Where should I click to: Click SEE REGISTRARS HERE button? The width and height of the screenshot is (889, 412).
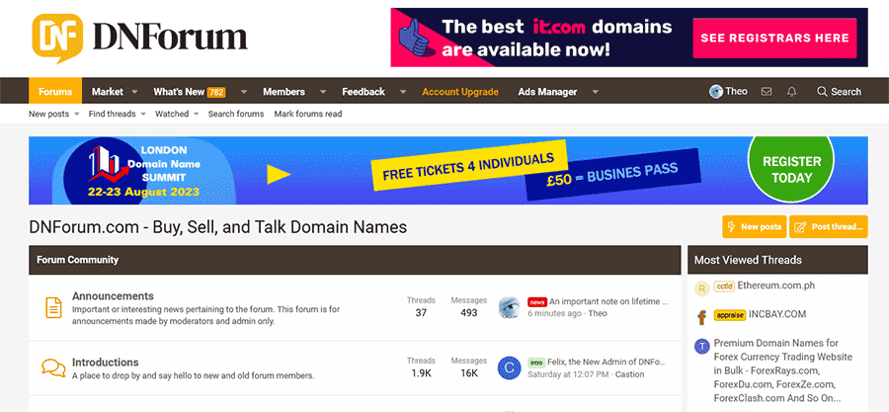pos(774,38)
